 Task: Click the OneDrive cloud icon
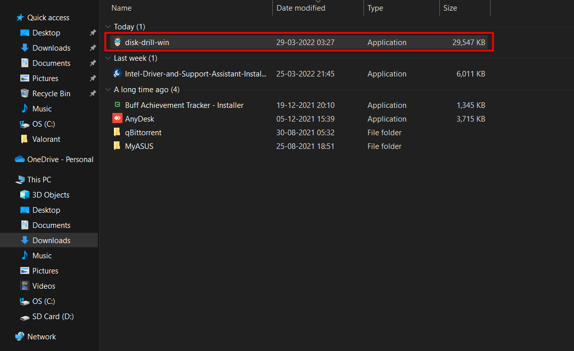click(19, 159)
